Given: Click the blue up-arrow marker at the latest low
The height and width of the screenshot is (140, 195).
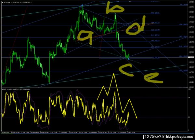Looking at the screenshot, I should [129, 59].
